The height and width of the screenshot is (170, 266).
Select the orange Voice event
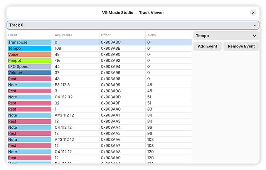click(30, 55)
